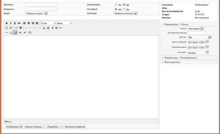Insert an anchor with anchor icon
This screenshot has width=220, height=134.
coord(44,28)
